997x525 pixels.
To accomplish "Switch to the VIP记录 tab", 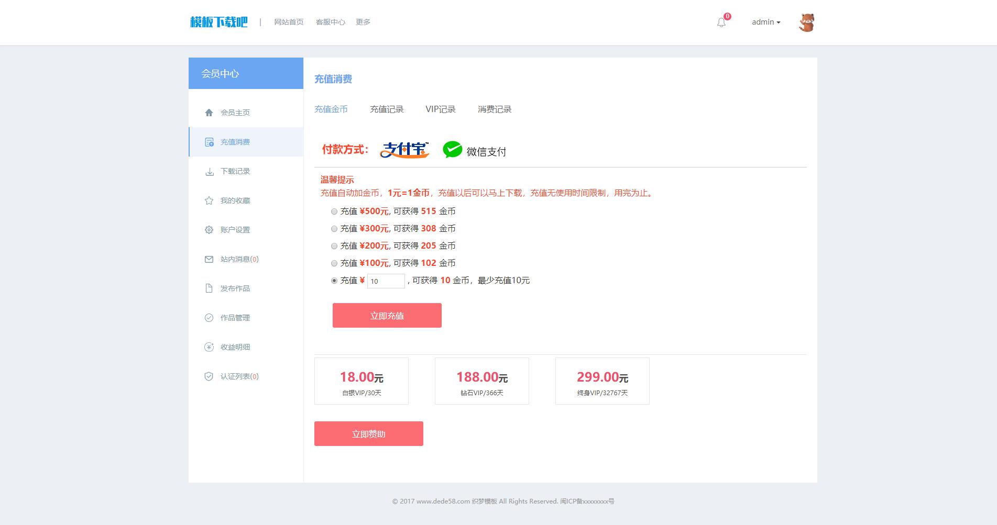I will pos(440,109).
